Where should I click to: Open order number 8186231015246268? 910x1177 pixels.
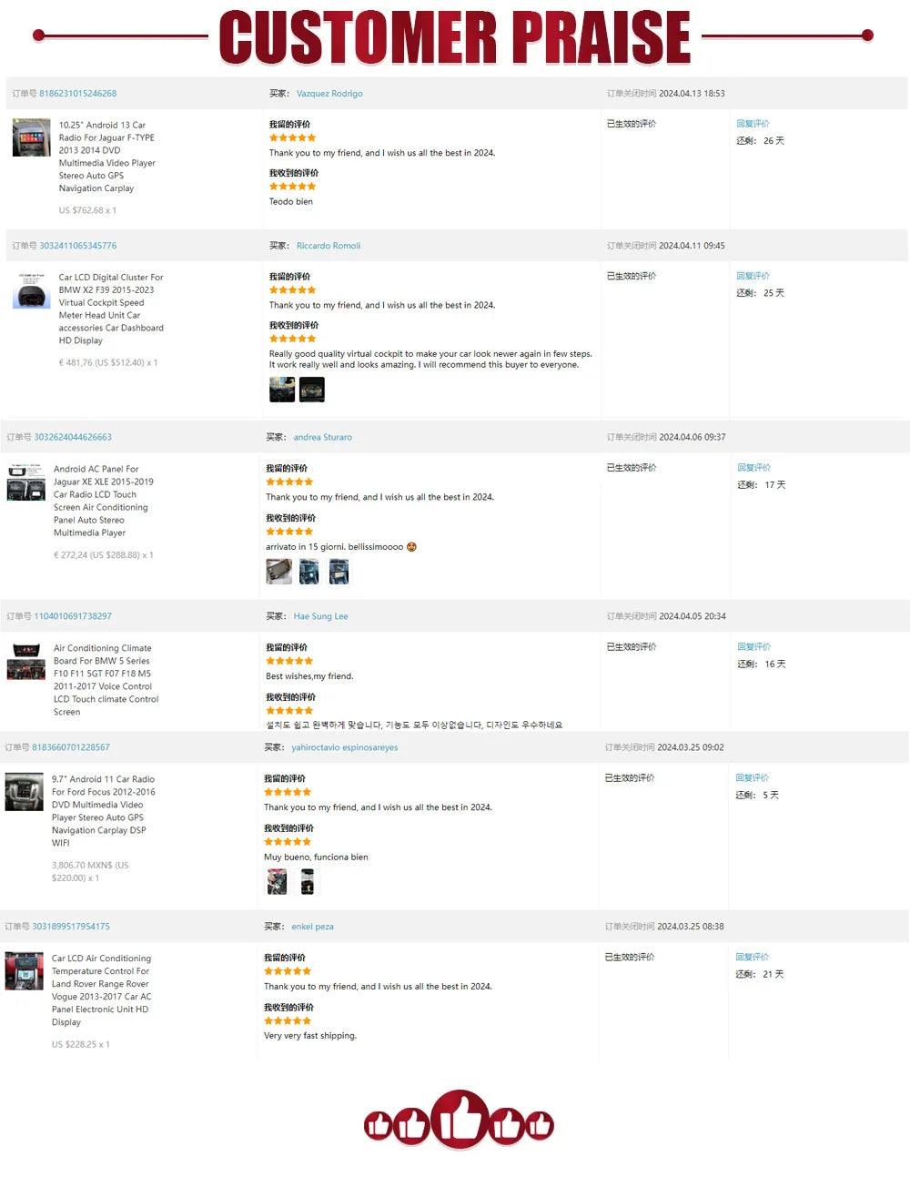click(77, 94)
